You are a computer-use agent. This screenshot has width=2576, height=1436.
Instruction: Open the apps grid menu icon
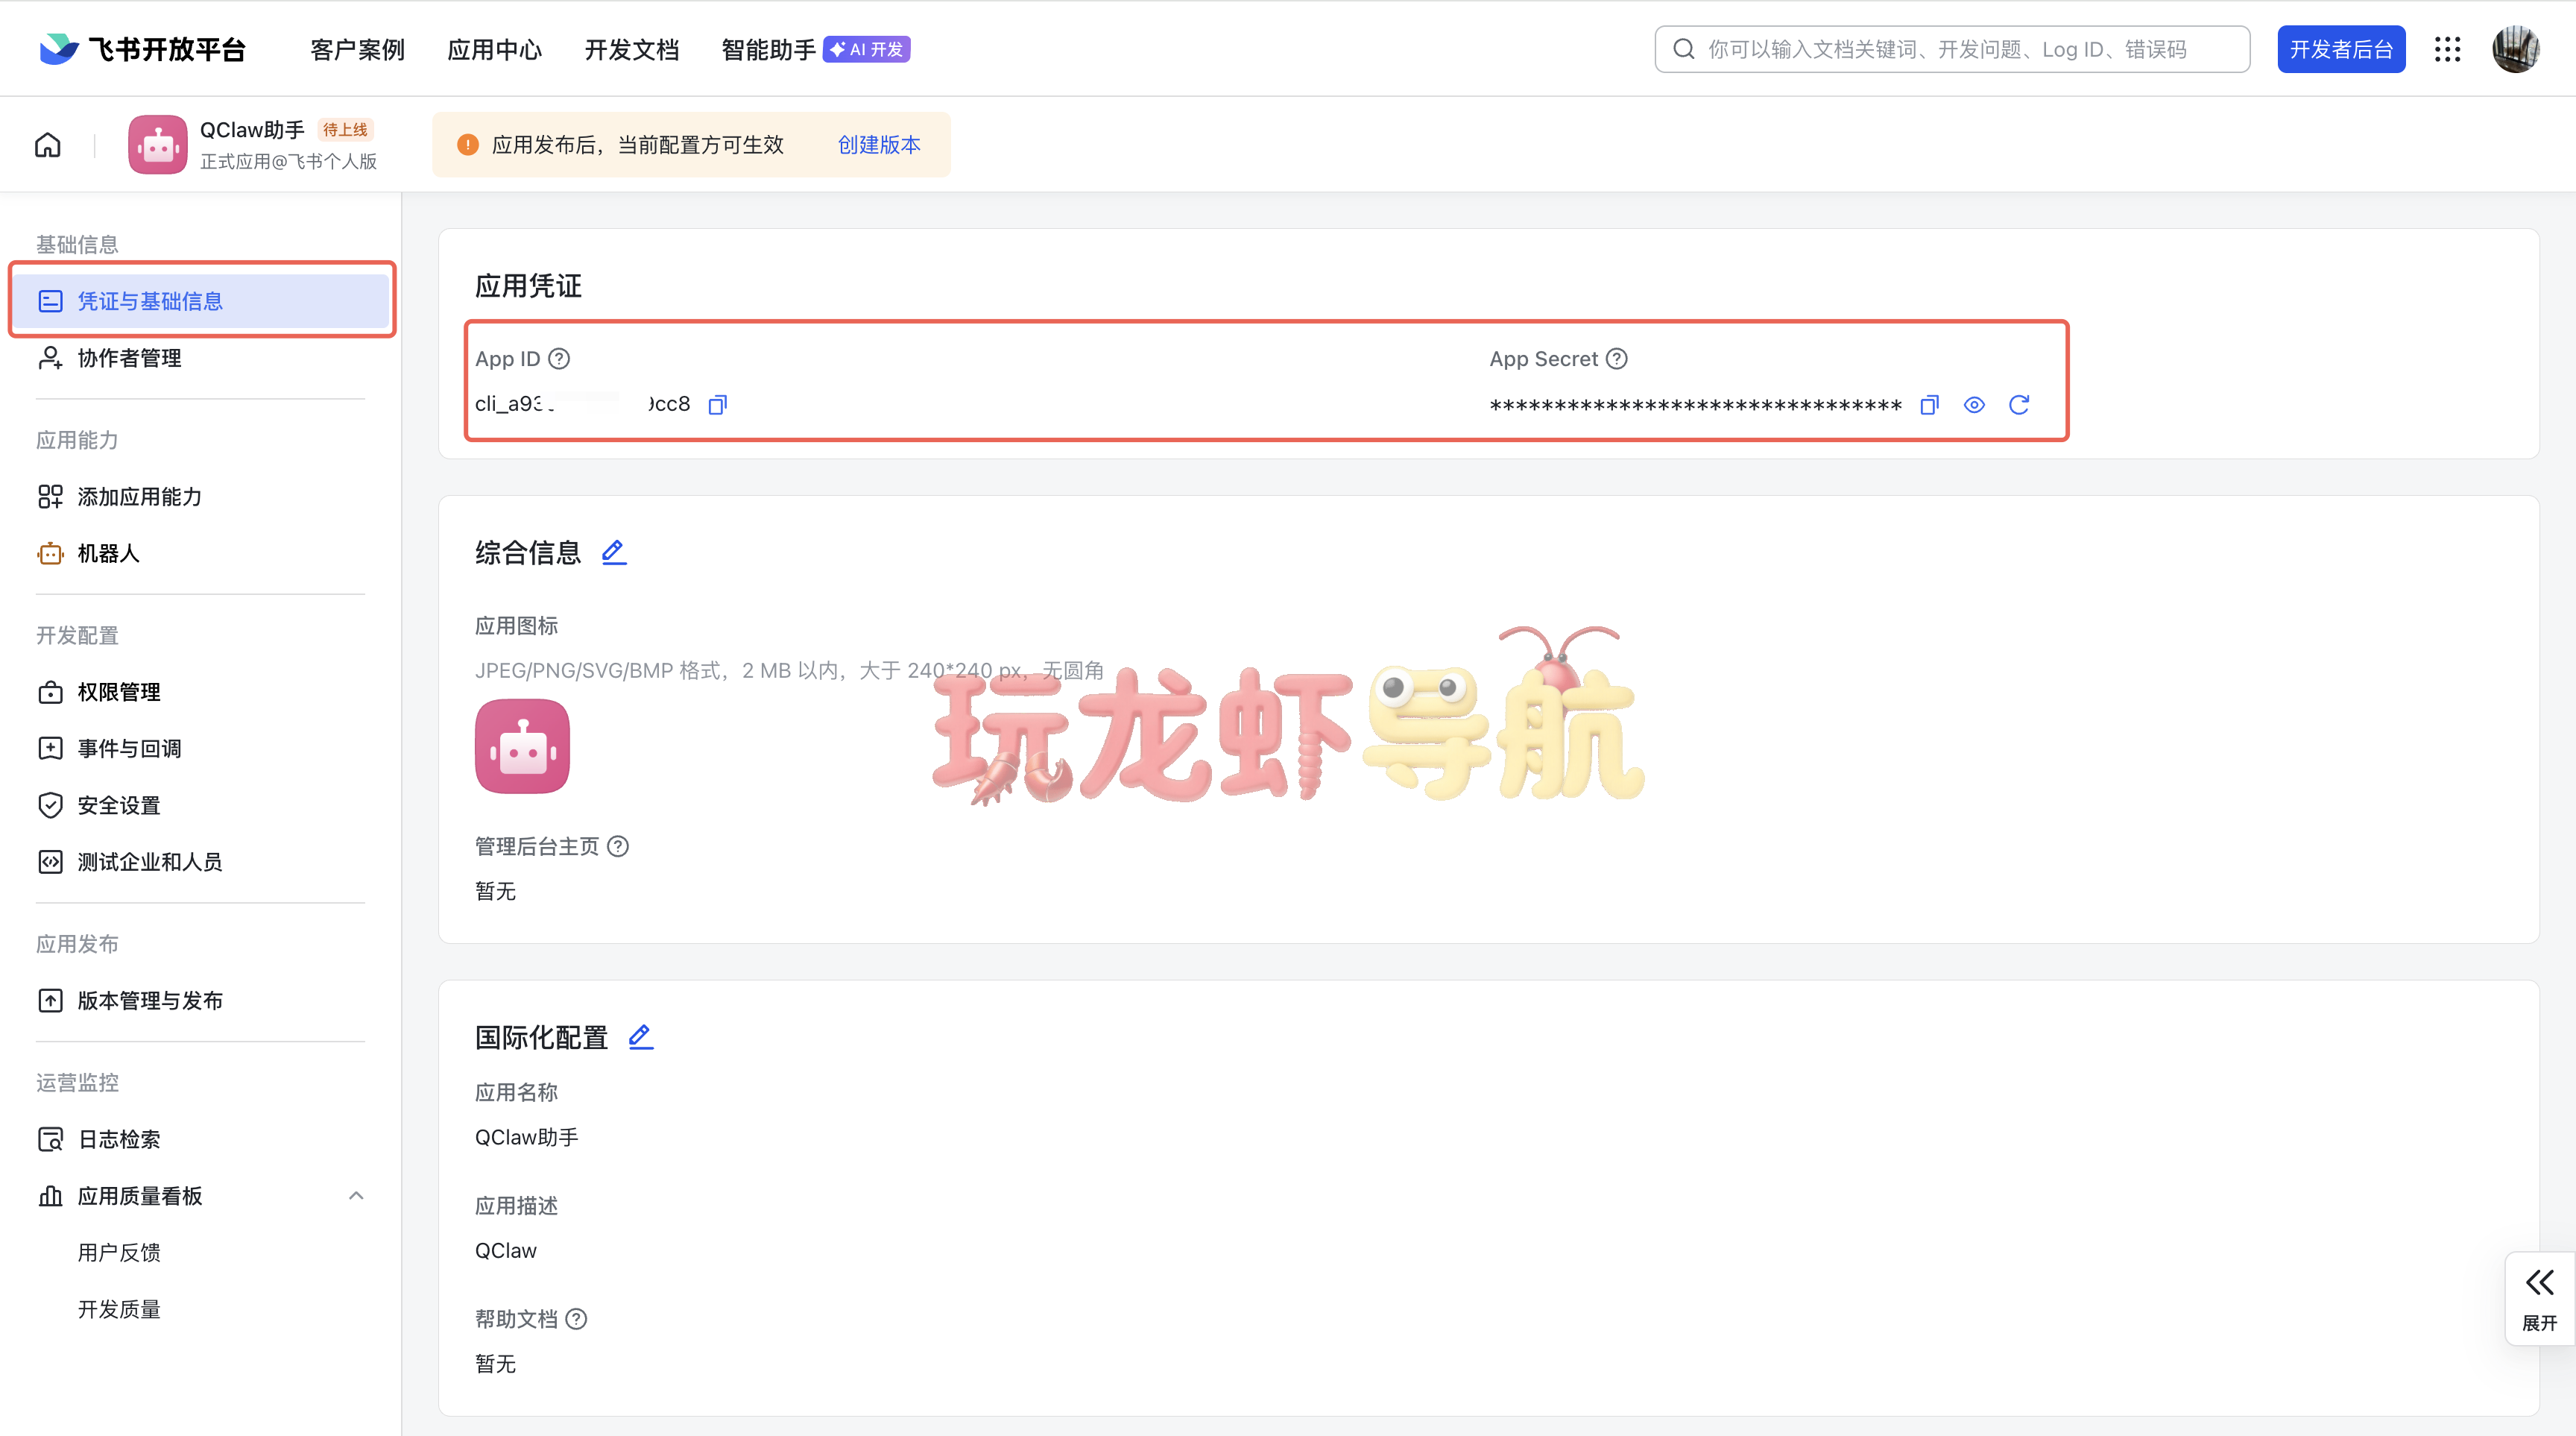point(2448,49)
